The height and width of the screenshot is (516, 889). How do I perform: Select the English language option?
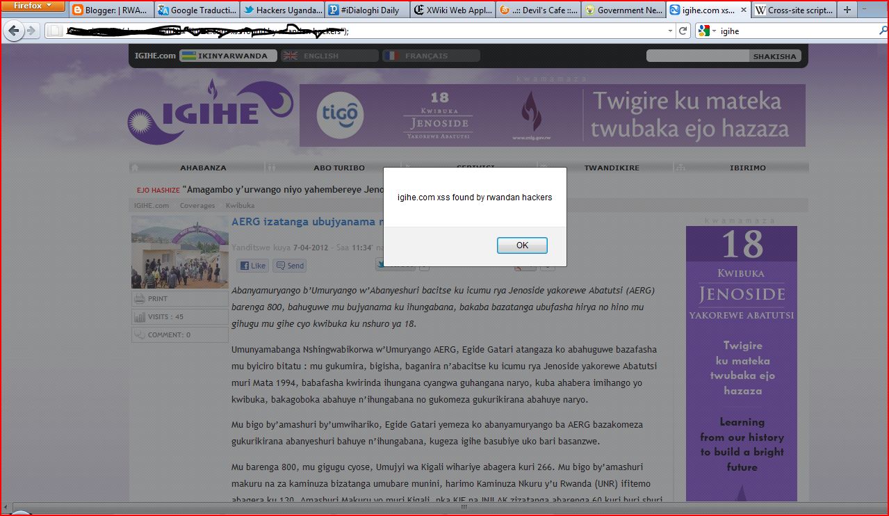click(329, 56)
